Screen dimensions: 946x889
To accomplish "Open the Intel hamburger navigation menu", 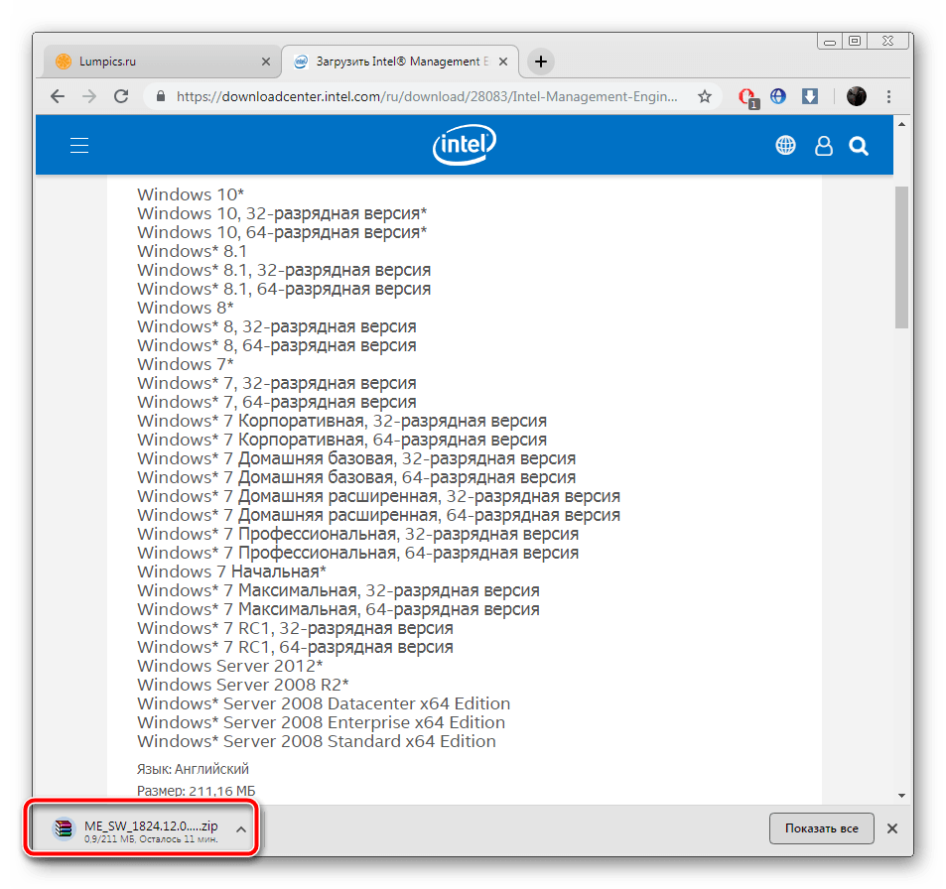I will (x=79, y=146).
